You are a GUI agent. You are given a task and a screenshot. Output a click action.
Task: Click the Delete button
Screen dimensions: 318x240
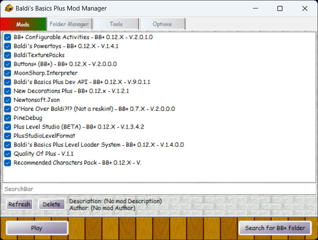click(x=52, y=204)
